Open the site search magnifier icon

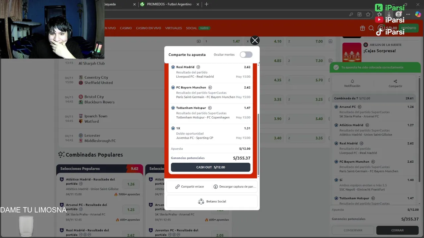tap(371, 28)
